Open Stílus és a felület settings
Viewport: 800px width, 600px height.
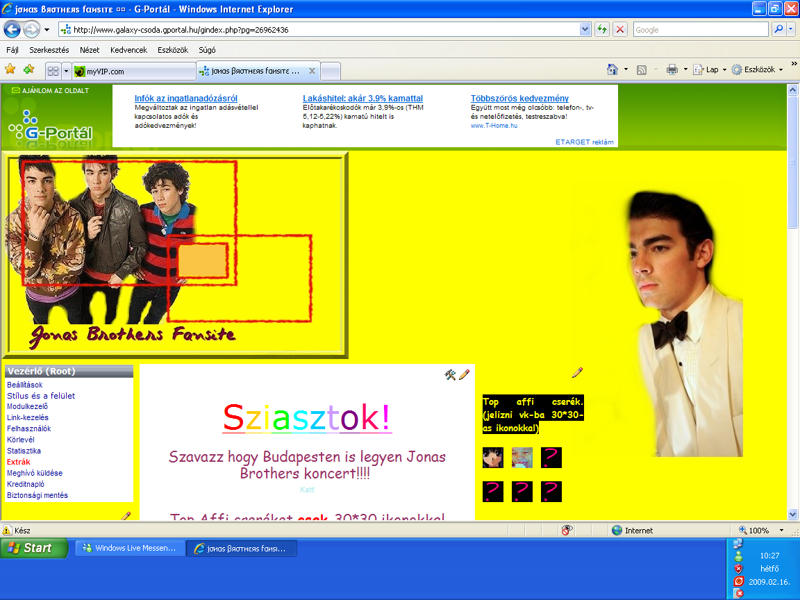[x=41, y=396]
